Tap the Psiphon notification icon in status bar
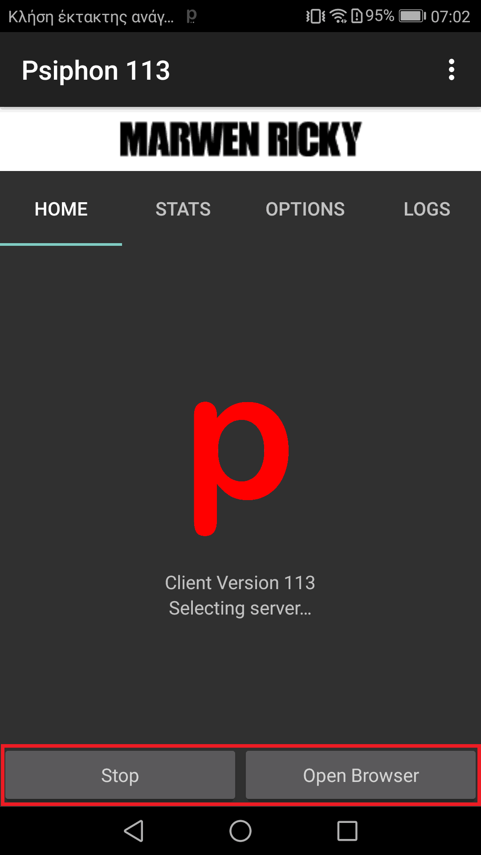The width and height of the screenshot is (481, 855). pos(192,16)
